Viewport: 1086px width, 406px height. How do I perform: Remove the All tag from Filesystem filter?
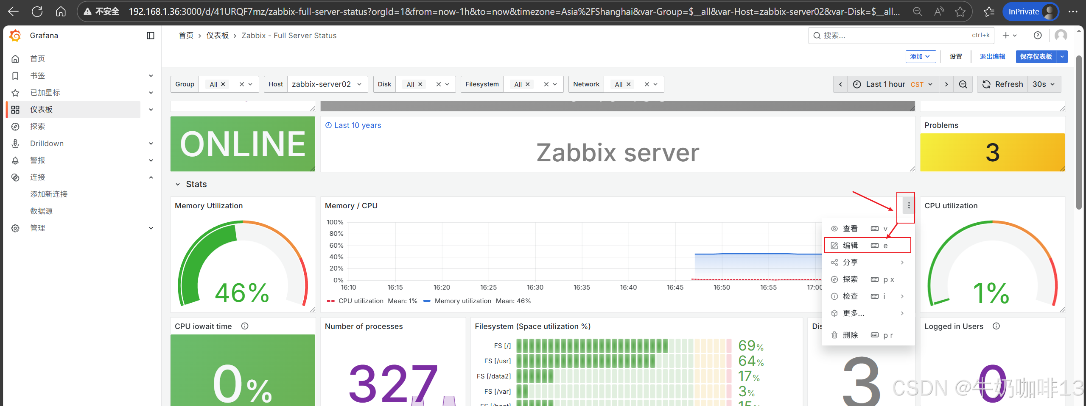[528, 84]
